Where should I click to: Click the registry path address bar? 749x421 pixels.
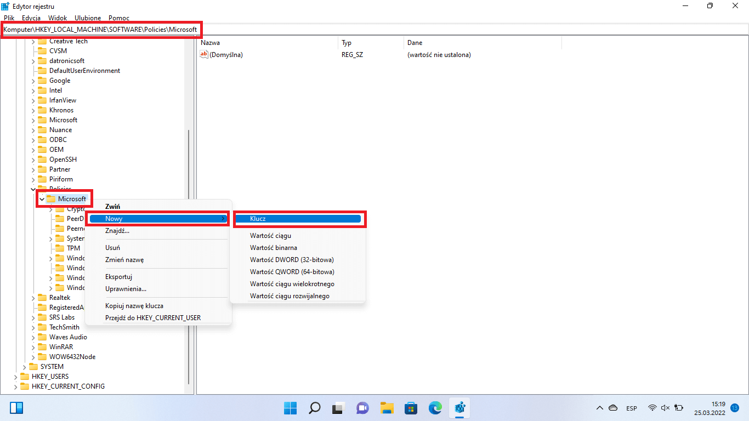(374, 29)
